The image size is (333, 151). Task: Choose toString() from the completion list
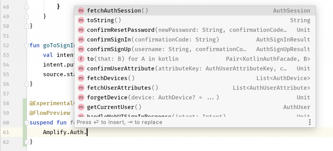click(195, 20)
